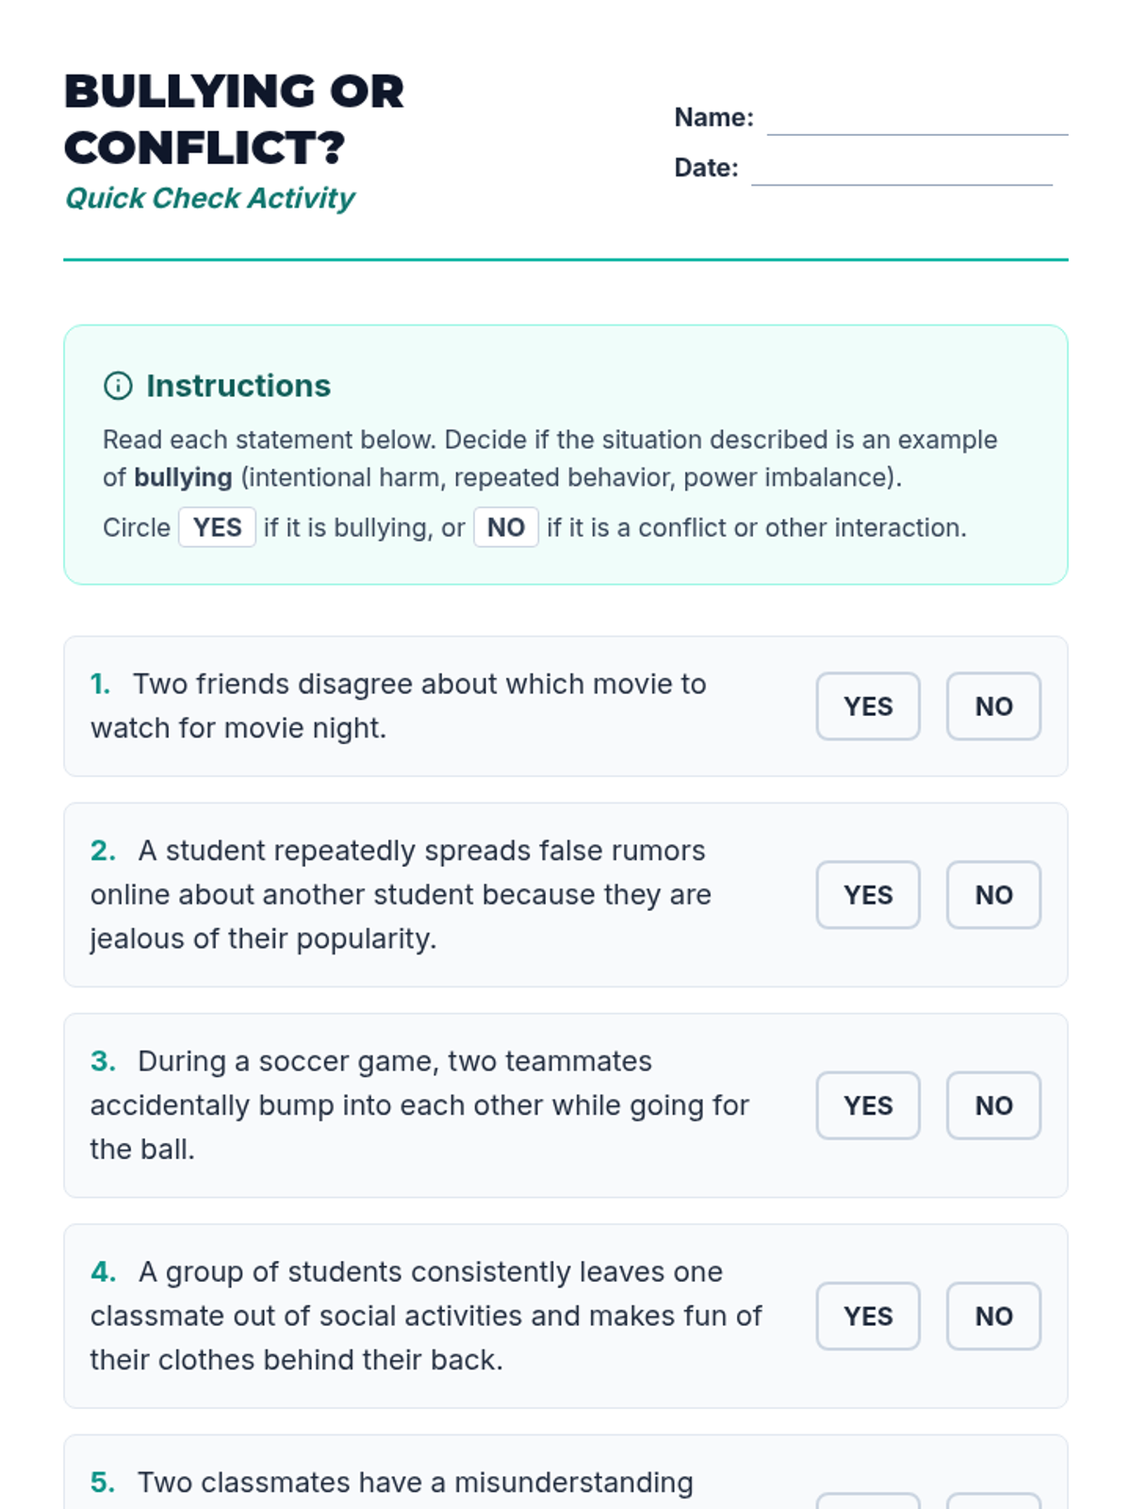Pick YES for question 4 about exclusion
Screen dimensions: 1131x1509
point(867,1316)
